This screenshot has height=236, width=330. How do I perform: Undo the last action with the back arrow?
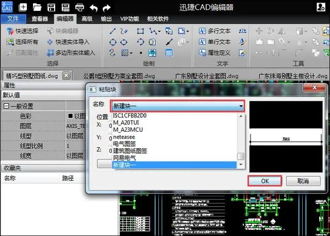coord(94,8)
